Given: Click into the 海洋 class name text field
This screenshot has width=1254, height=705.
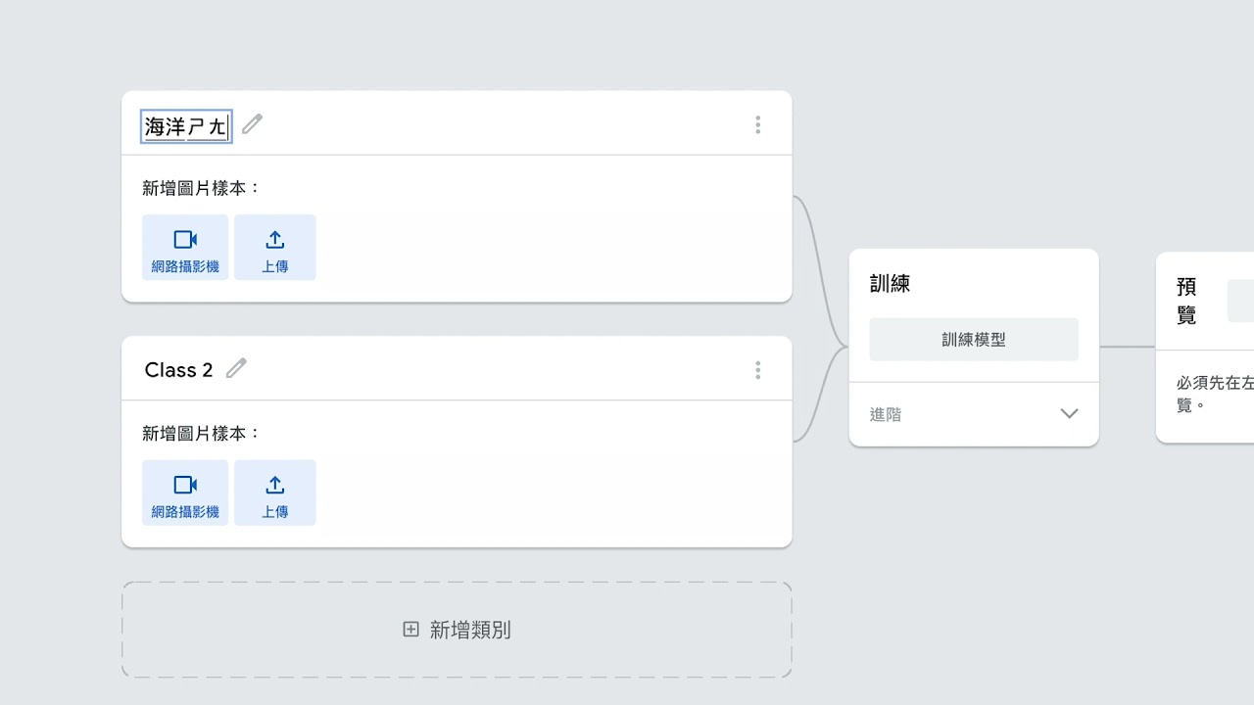Looking at the screenshot, I should click(x=186, y=126).
